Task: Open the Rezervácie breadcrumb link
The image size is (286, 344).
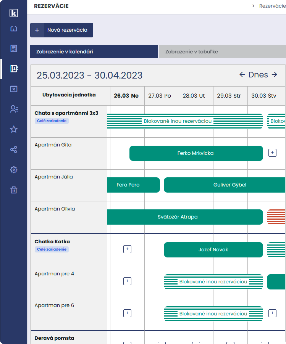Action: pos(272,6)
